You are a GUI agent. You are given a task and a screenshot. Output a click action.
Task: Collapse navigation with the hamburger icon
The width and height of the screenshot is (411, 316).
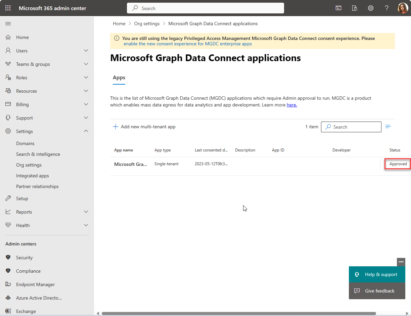point(8,24)
